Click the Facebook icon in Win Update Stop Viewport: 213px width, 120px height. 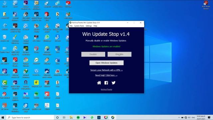tap(106, 83)
